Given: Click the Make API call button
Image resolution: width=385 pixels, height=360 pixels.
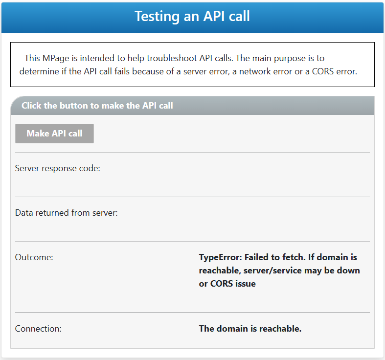Looking at the screenshot, I should 54,134.
